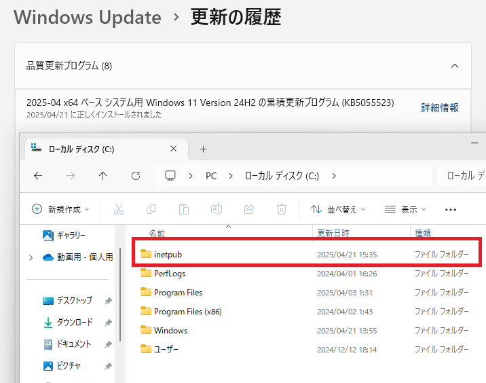
Task: Click the Copy icon in Explorer toolbar
Action: point(151,209)
